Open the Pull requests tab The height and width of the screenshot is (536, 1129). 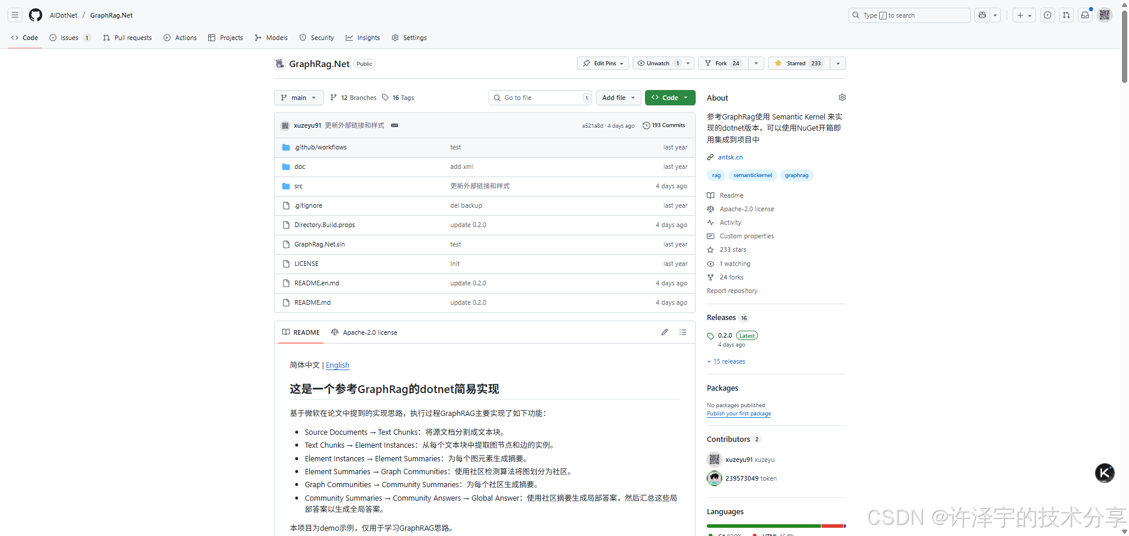tap(127, 38)
